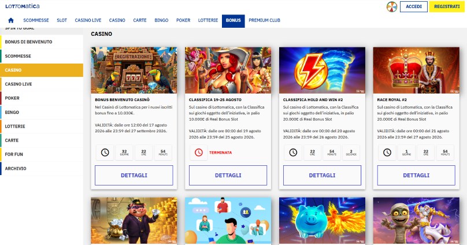Click the red Terminata status label

(220, 153)
